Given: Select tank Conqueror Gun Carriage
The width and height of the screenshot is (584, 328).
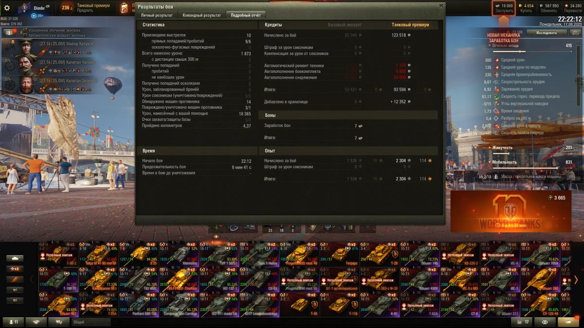Looking at the screenshot, I should tap(178, 304).
